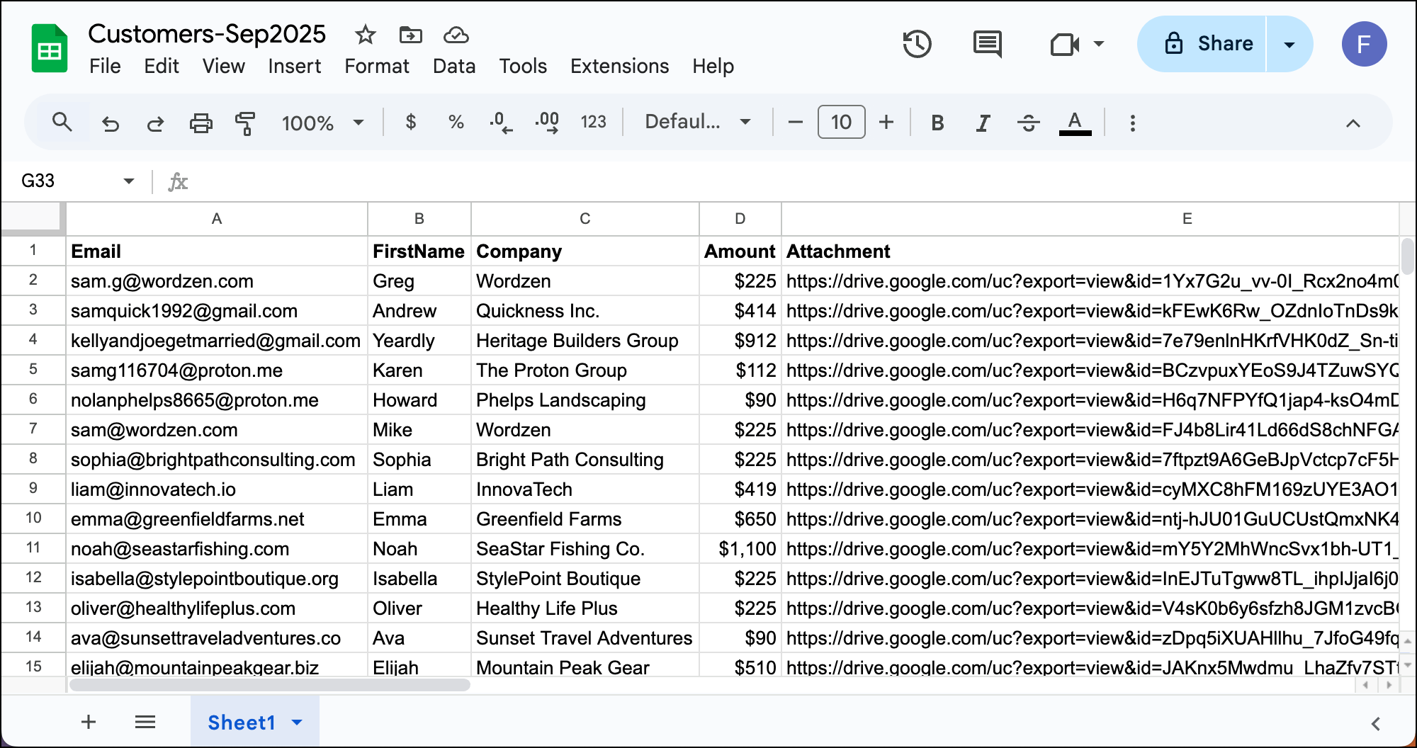Open the Data menu
The width and height of the screenshot is (1417, 748).
[x=454, y=66]
